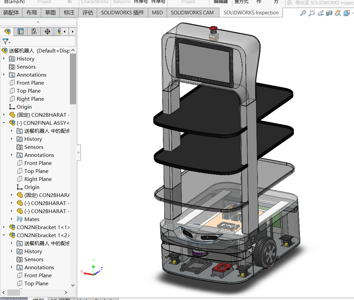The image size is (354, 300).
Task: Open the DimXpertManager crosshair tab
Action: click(47, 31)
